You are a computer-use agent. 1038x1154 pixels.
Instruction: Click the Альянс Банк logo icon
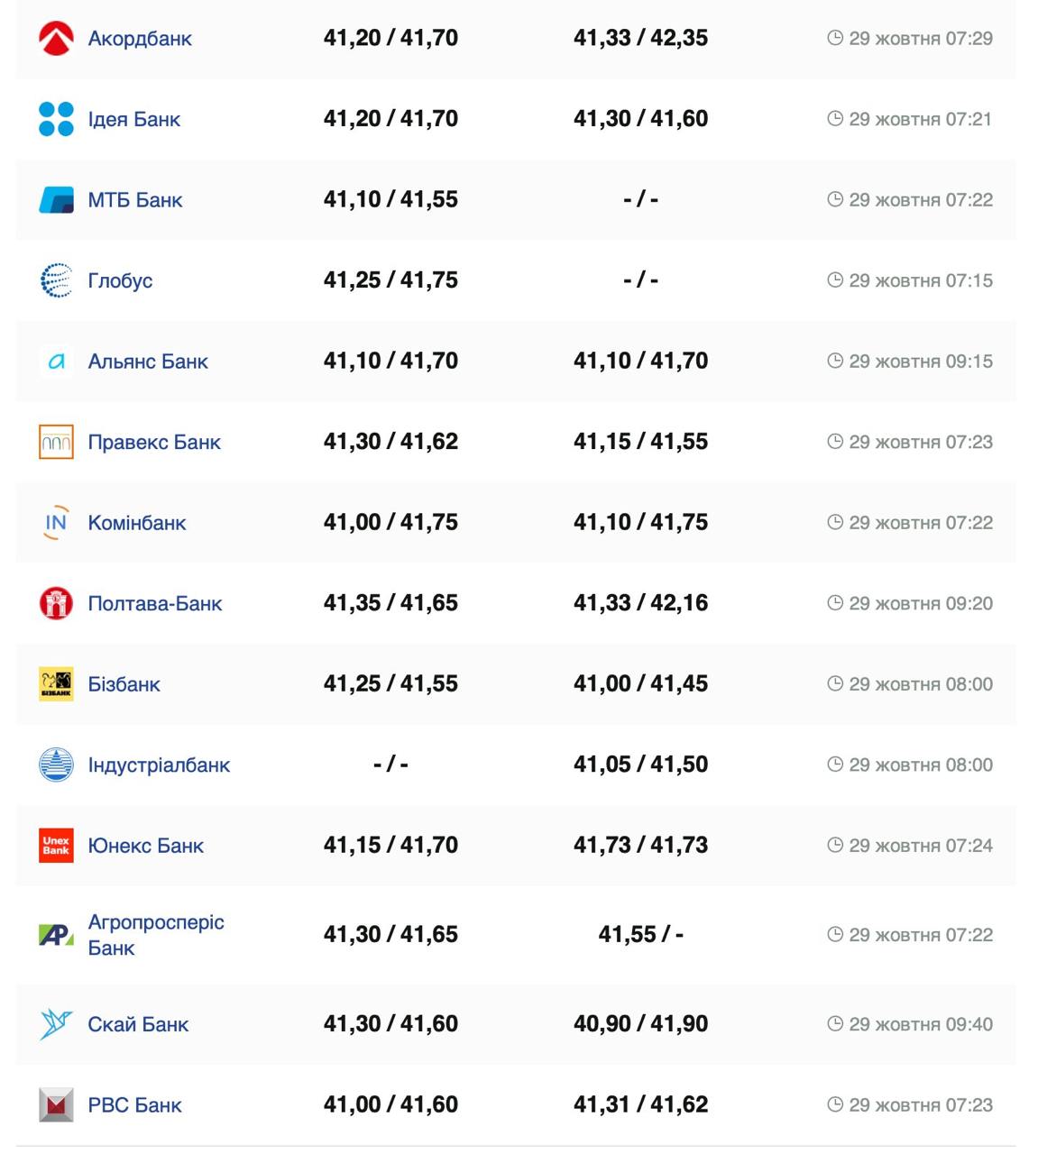click(x=56, y=362)
